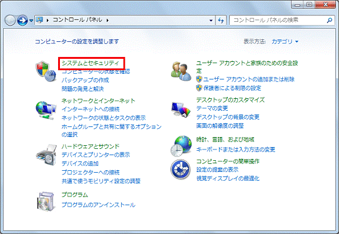Open the ハードウェアとサウンド printer icon
339x234 pixels.
(46, 155)
